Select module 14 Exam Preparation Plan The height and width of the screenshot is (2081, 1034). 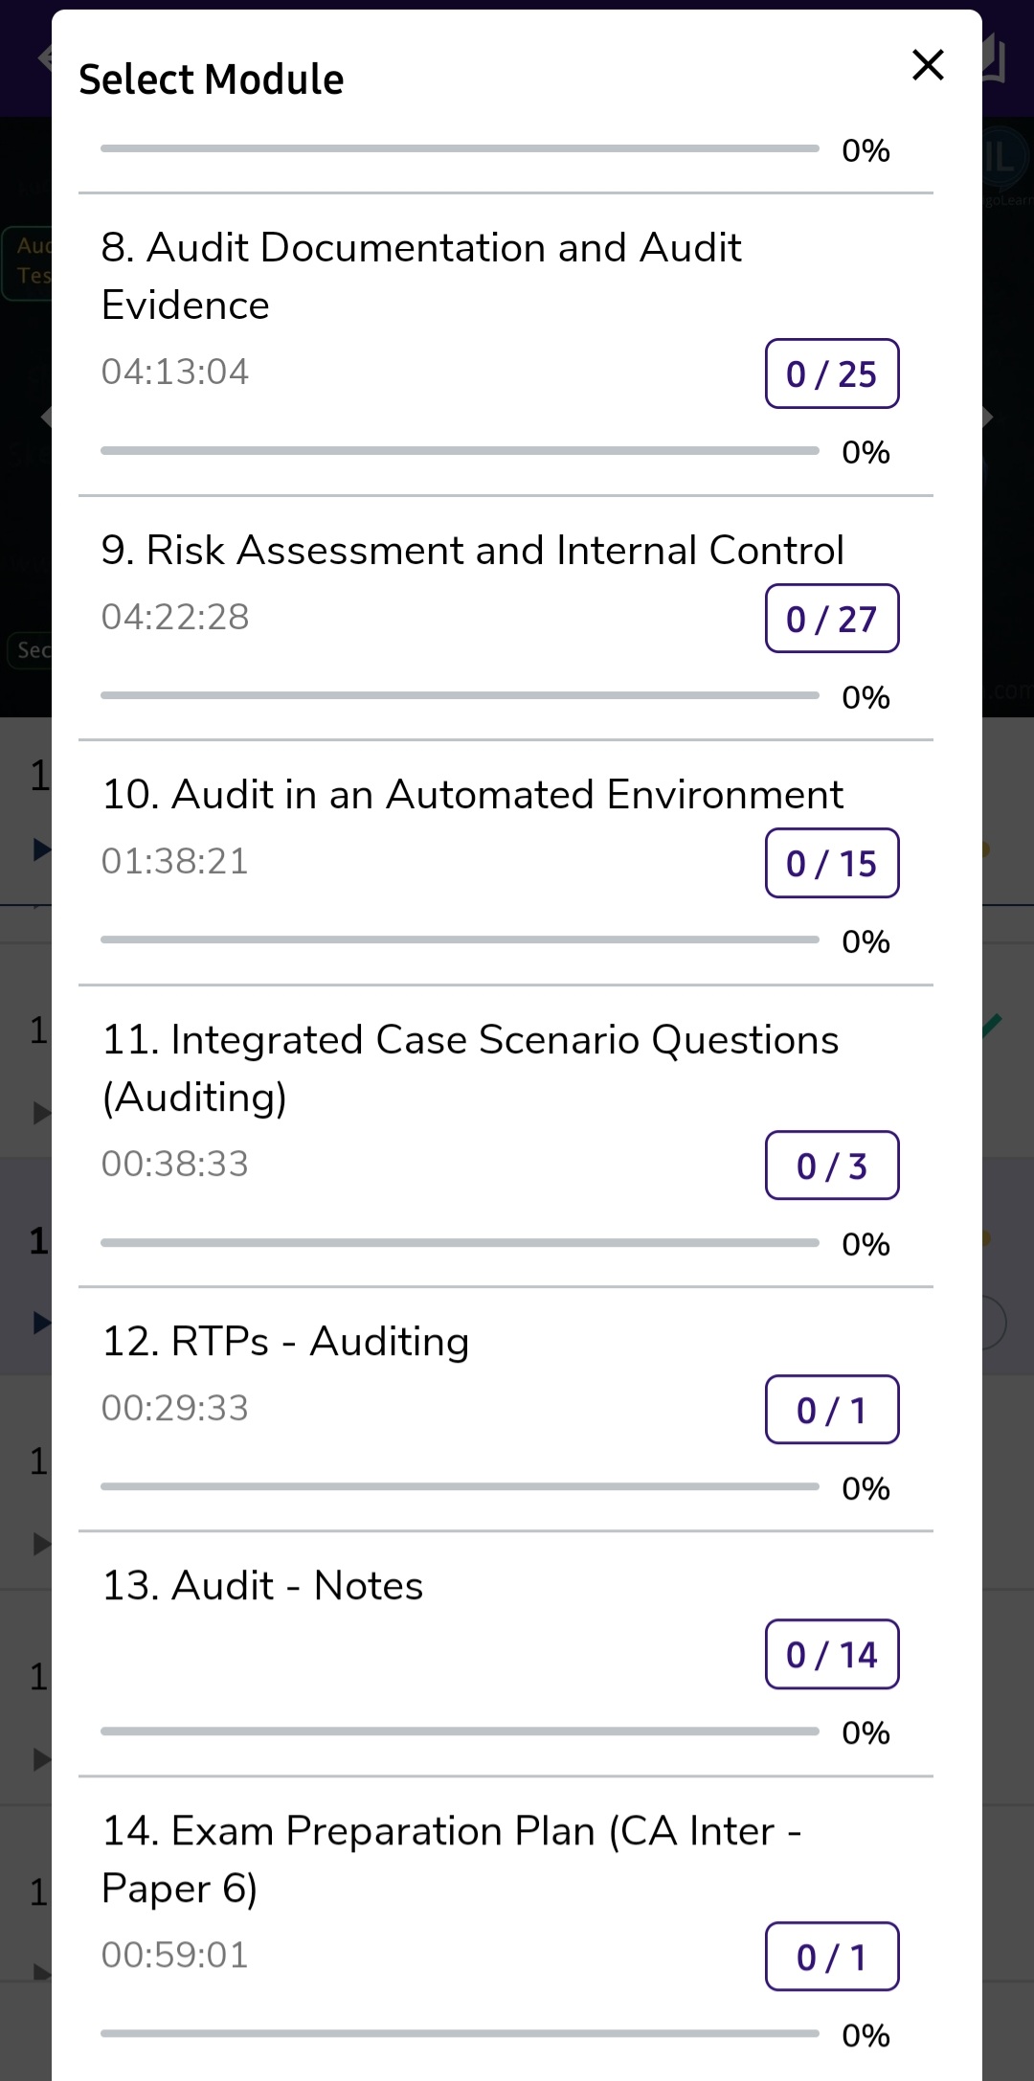click(506, 1927)
